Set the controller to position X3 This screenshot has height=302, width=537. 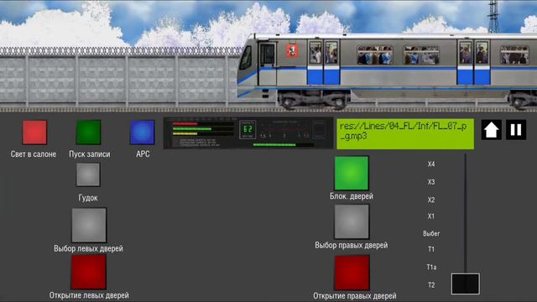431,182
